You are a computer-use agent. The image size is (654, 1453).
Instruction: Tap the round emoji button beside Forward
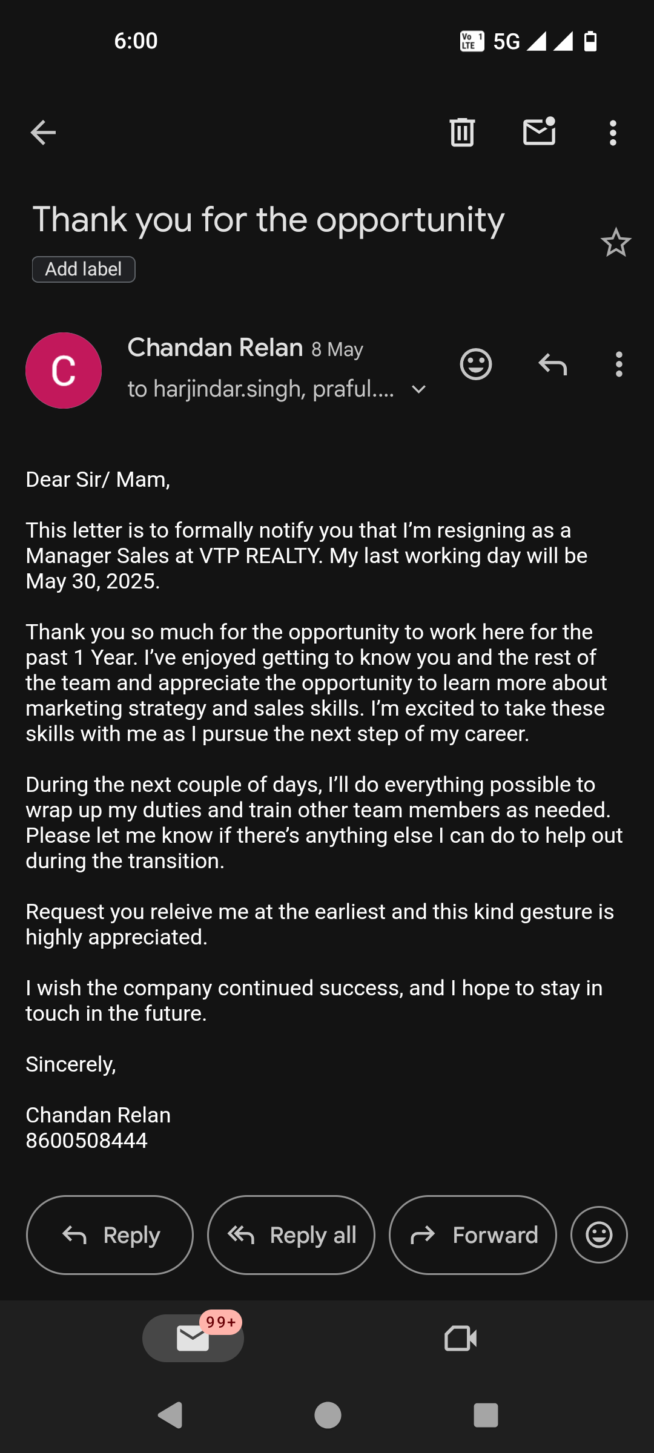tap(599, 1235)
